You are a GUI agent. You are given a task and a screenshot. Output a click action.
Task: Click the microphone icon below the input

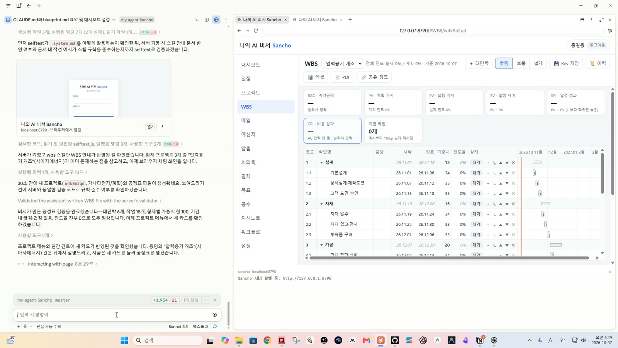[x=25, y=326]
